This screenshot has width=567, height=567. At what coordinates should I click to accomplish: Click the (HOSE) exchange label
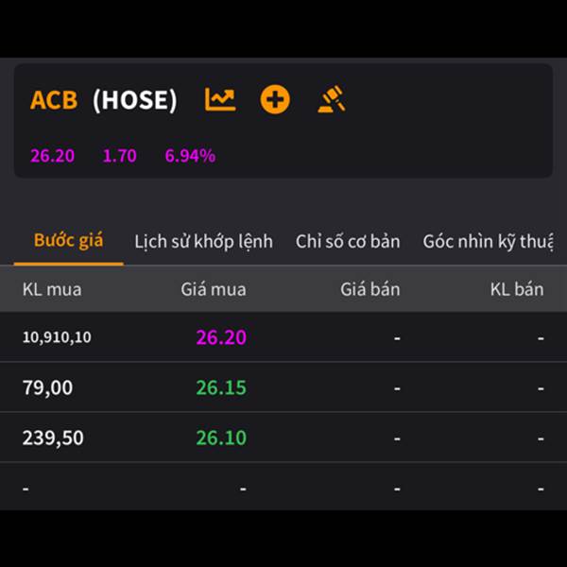[x=135, y=100]
